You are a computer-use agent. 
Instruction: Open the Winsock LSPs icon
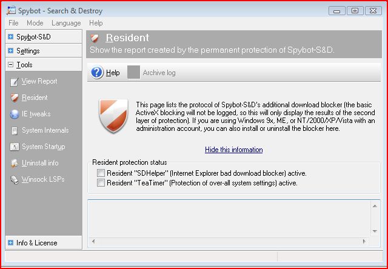coord(15,179)
